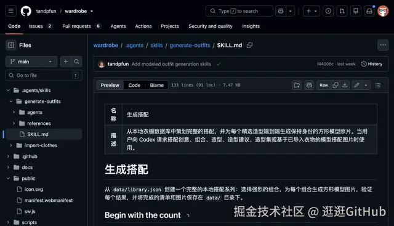Open commit message Add modeled outfit generation skills
394x226 pixels.
[x=171, y=64]
